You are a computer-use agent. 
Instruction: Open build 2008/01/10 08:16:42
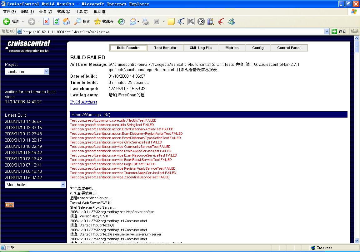23,159
